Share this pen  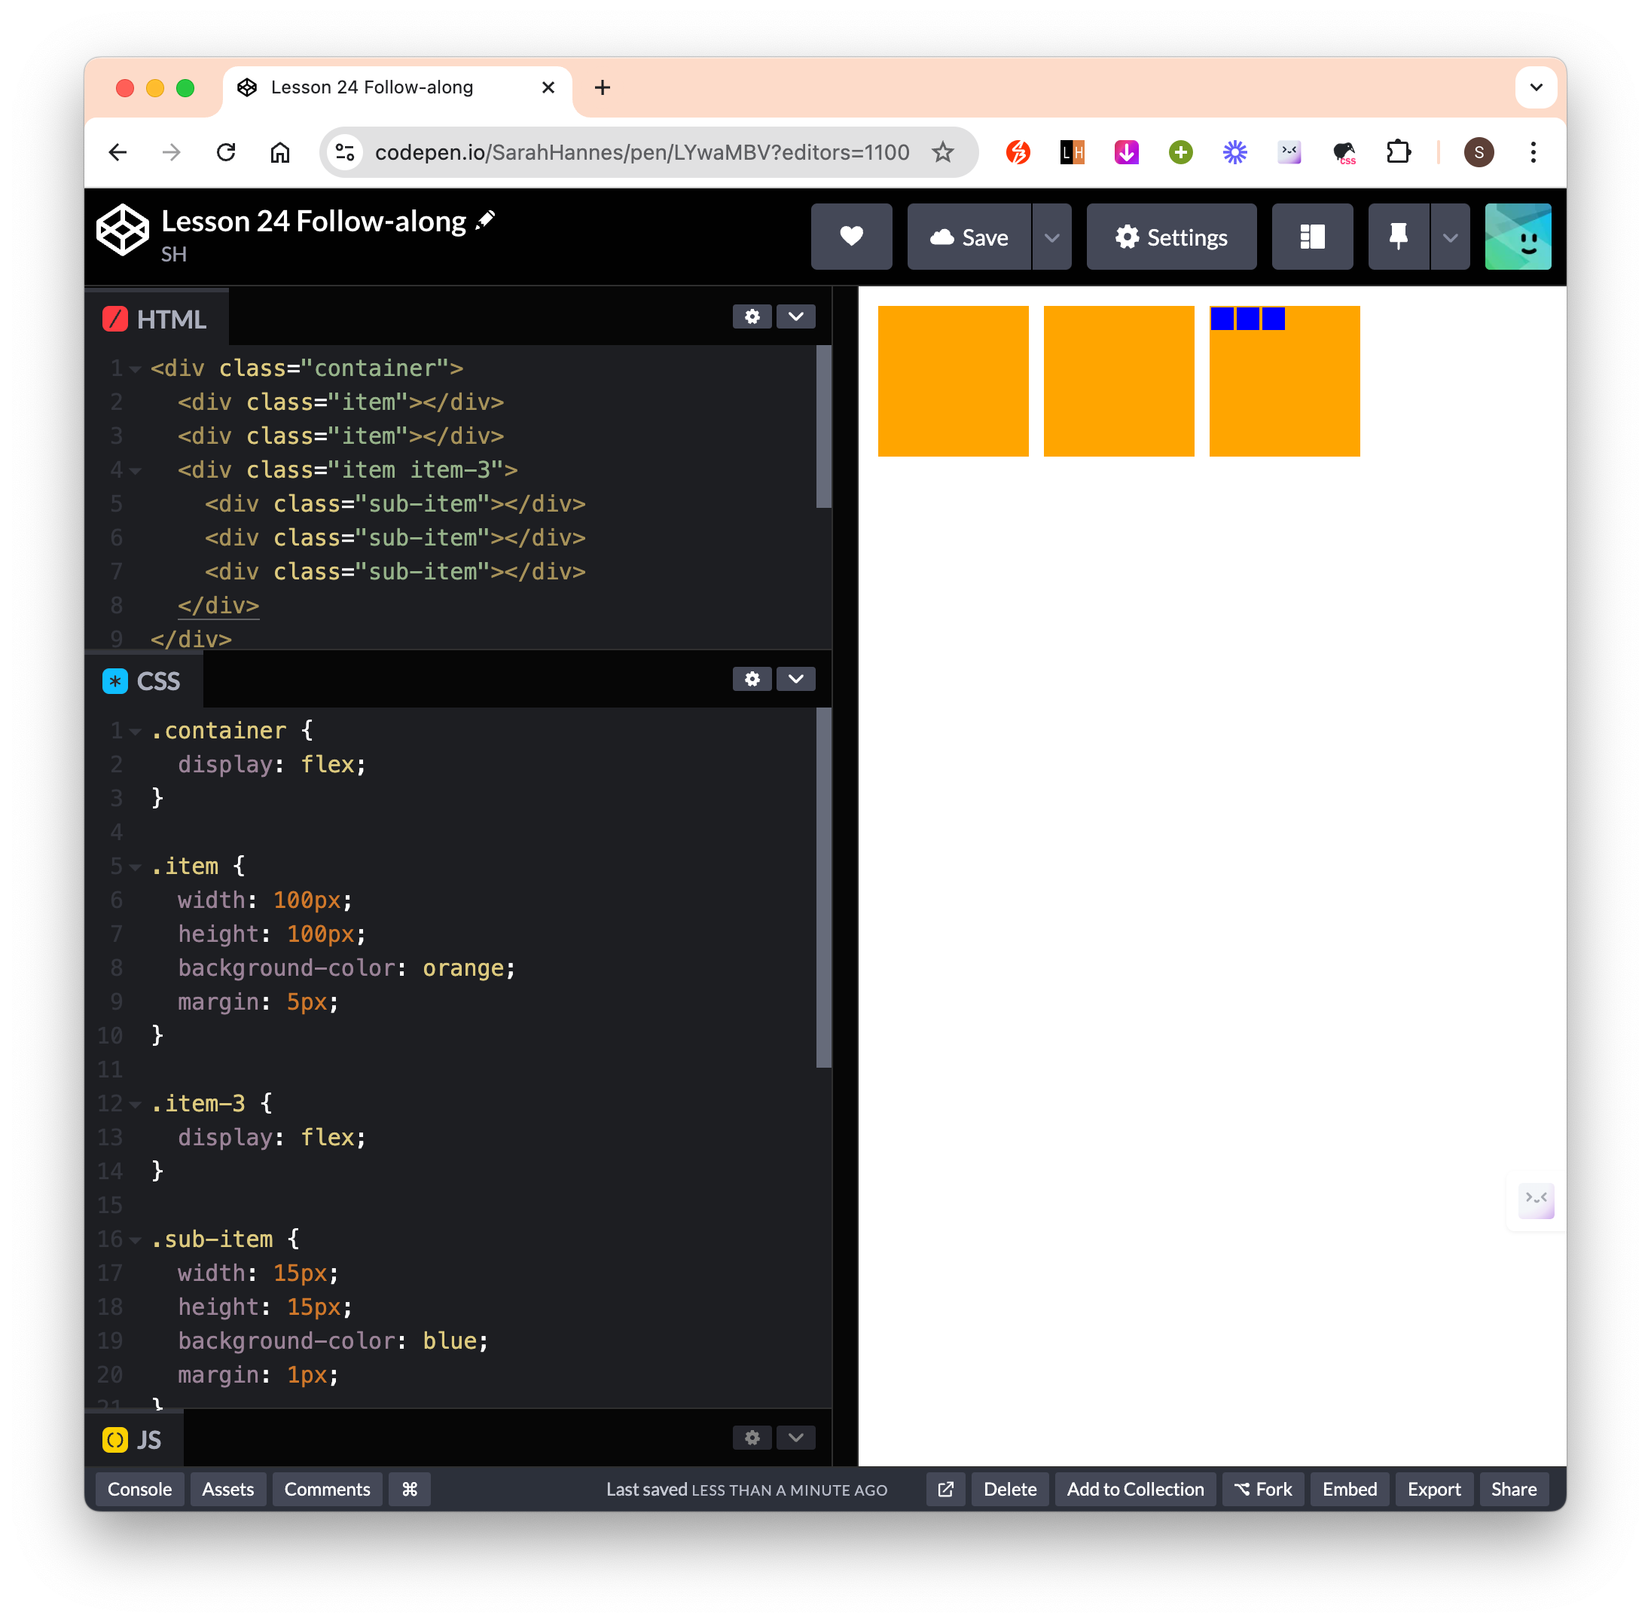tap(1514, 1489)
